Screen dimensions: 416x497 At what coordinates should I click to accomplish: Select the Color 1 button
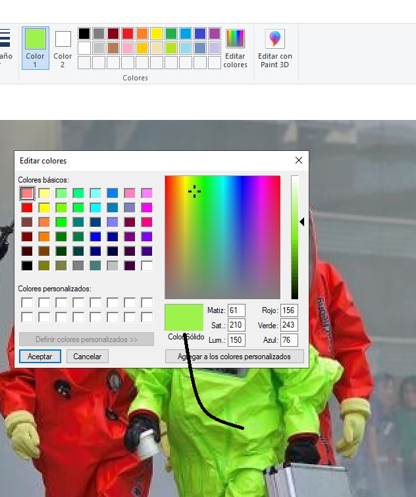[x=35, y=47]
